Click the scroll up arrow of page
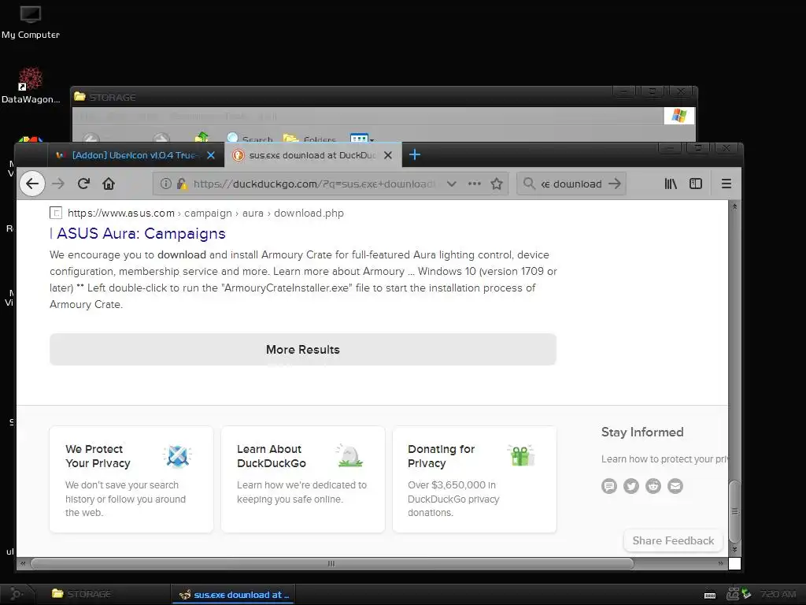Image resolution: width=806 pixels, height=605 pixels. click(x=734, y=206)
